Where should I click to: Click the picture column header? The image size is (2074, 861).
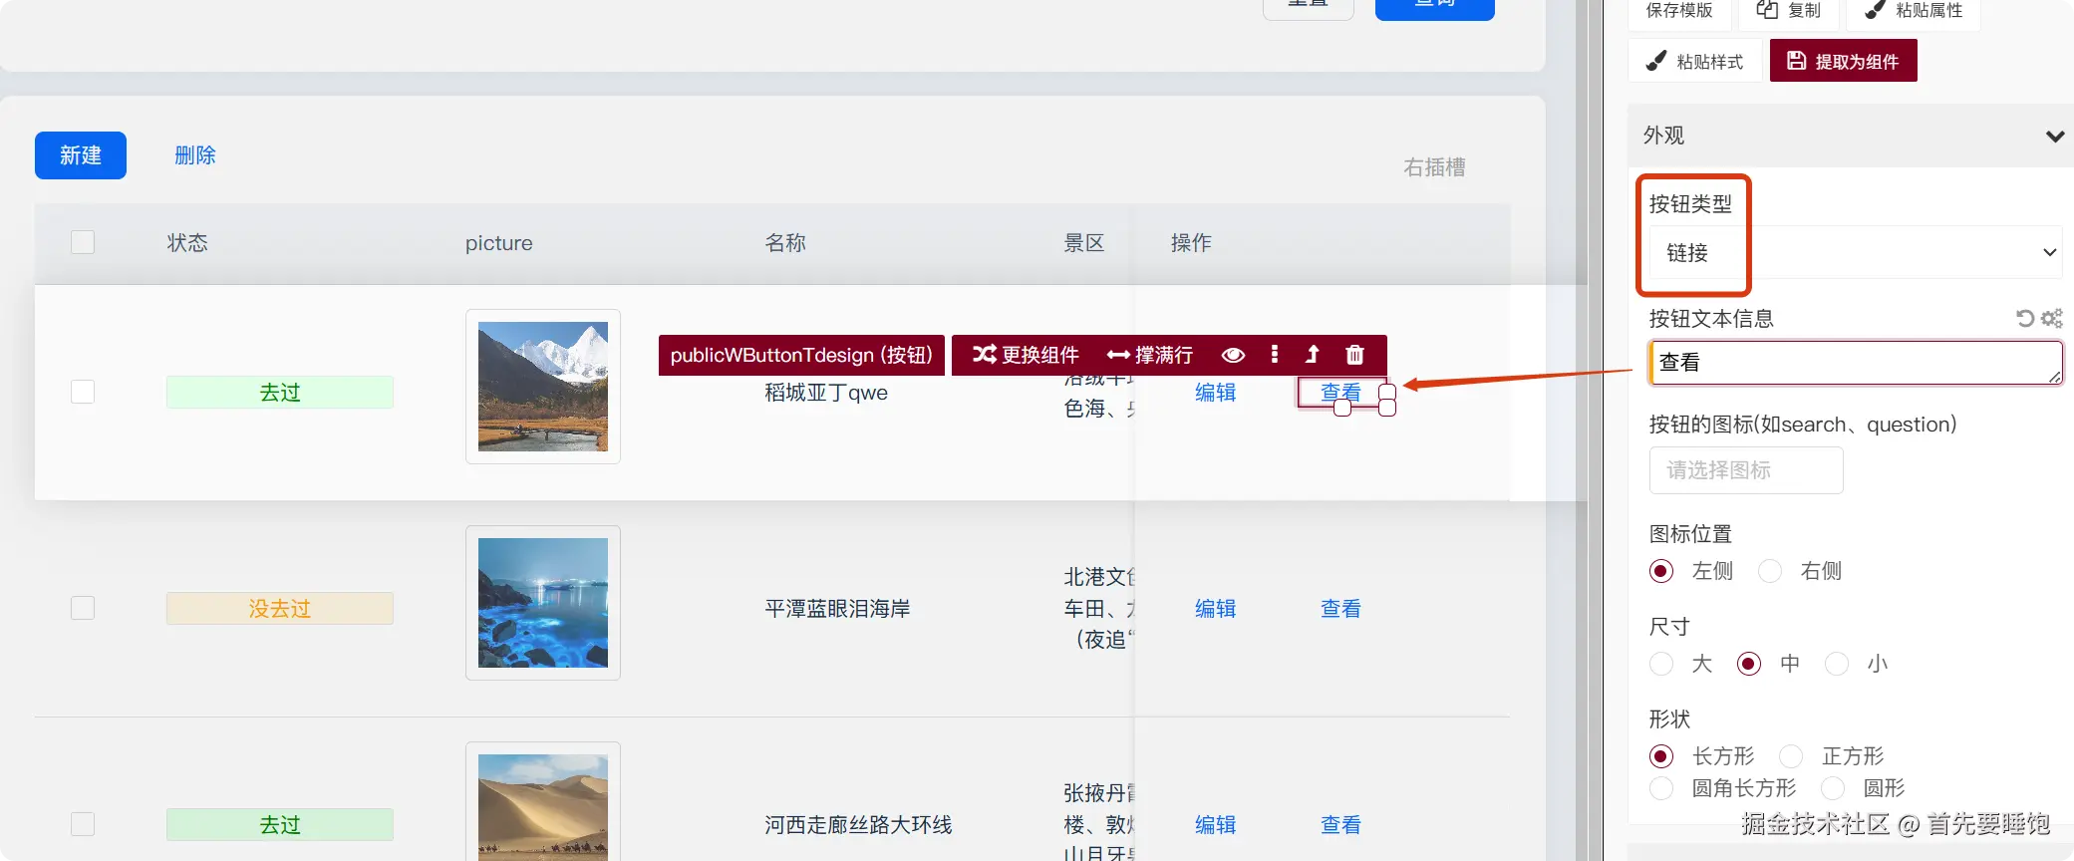[x=499, y=243]
